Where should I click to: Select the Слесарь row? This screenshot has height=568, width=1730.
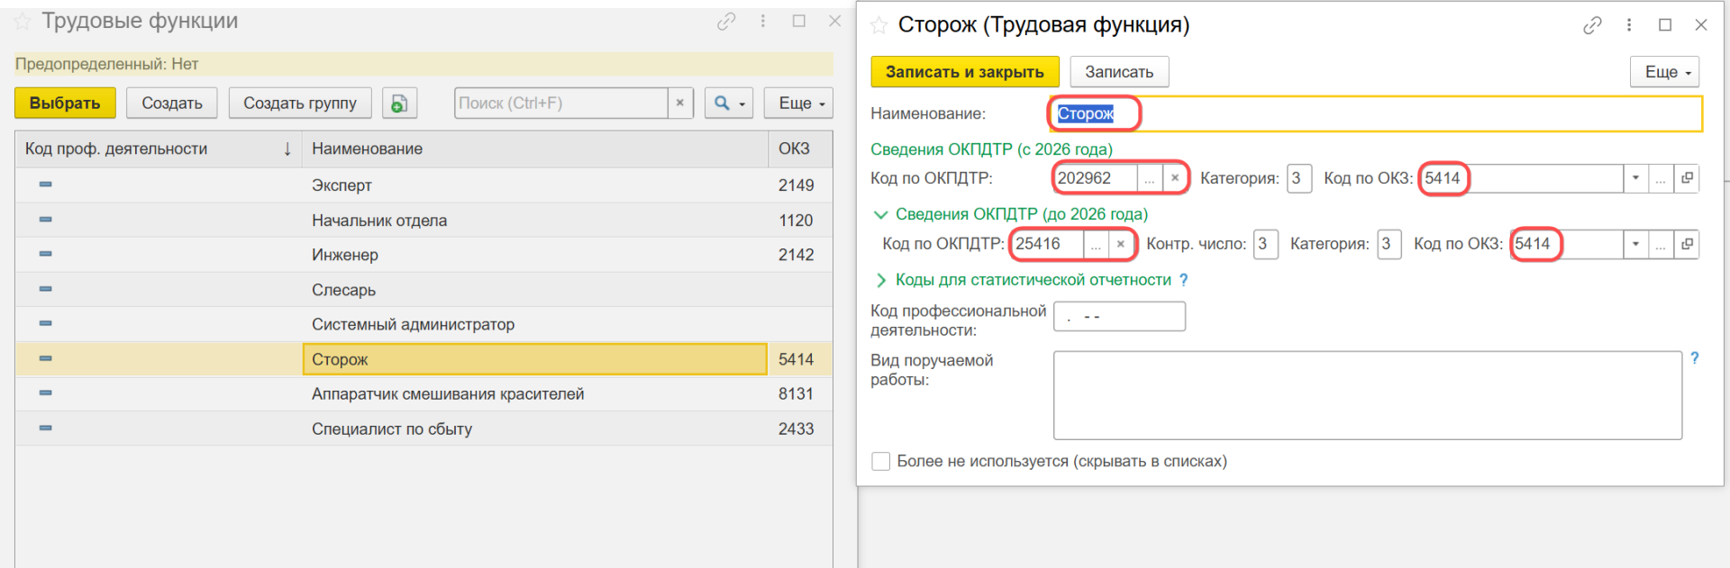pyautogui.click(x=423, y=290)
